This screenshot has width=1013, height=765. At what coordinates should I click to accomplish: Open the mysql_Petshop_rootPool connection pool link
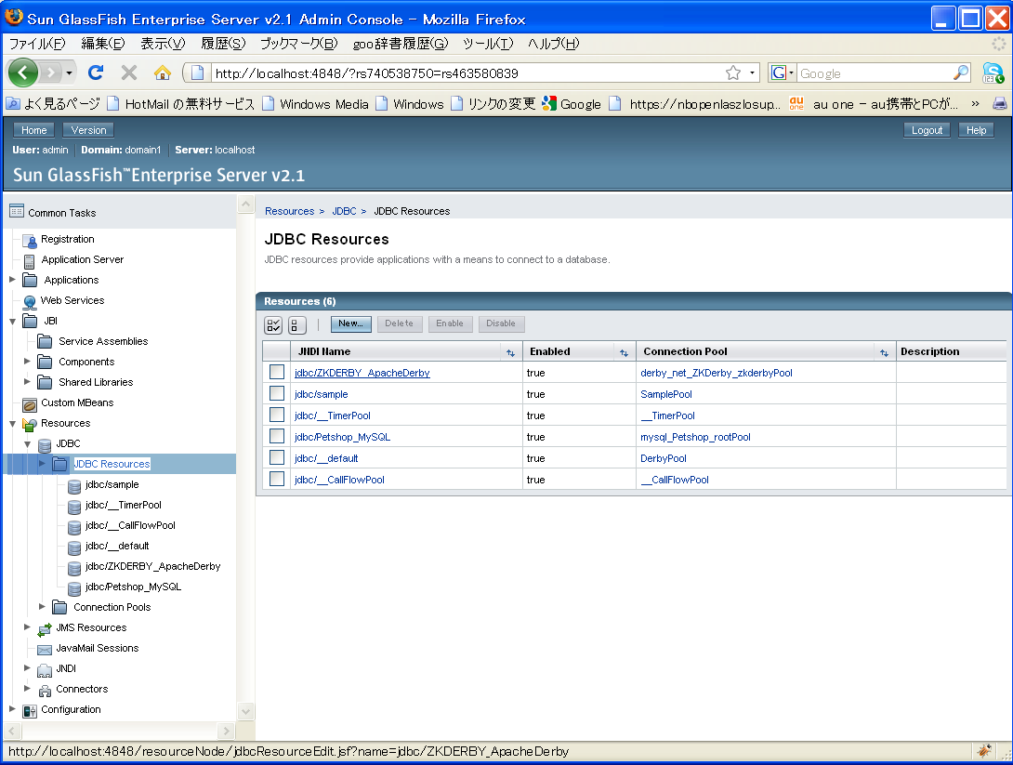(x=695, y=437)
